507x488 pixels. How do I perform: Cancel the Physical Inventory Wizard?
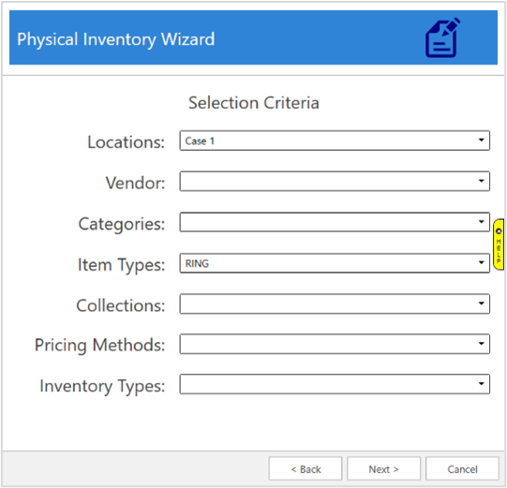462,468
